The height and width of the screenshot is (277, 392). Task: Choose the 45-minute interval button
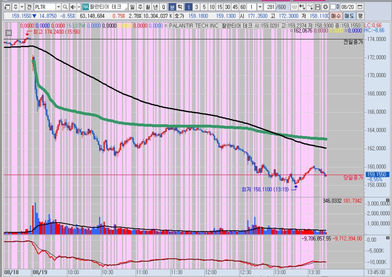(x=235, y=7)
